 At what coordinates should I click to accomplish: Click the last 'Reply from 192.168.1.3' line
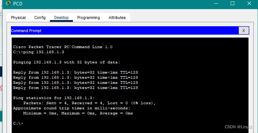pos(75,88)
